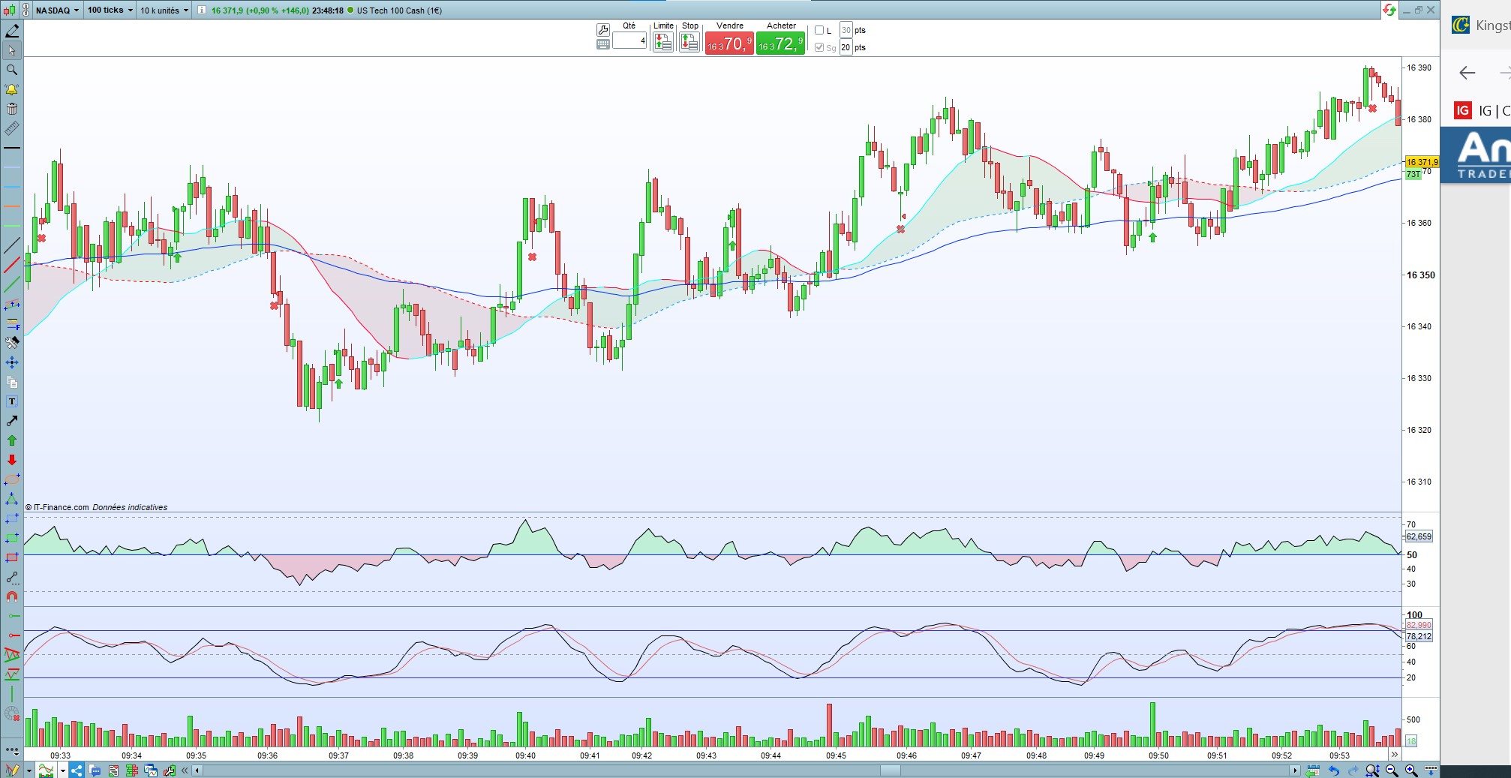The width and height of the screenshot is (1511, 778).
Task: Click the undo arrow in bottom toolbar
Action: pos(1334,770)
